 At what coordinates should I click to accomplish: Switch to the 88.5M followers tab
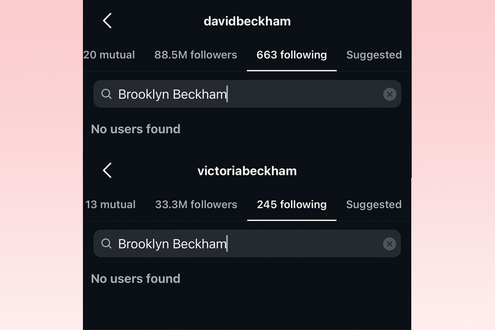pos(196,55)
